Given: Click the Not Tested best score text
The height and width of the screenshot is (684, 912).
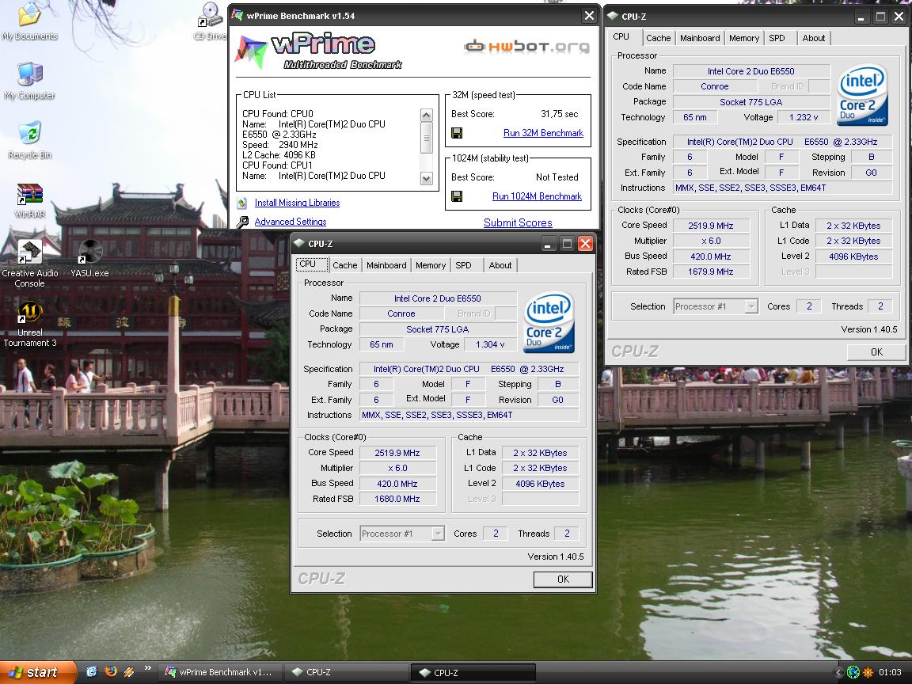Looking at the screenshot, I should (x=557, y=177).
